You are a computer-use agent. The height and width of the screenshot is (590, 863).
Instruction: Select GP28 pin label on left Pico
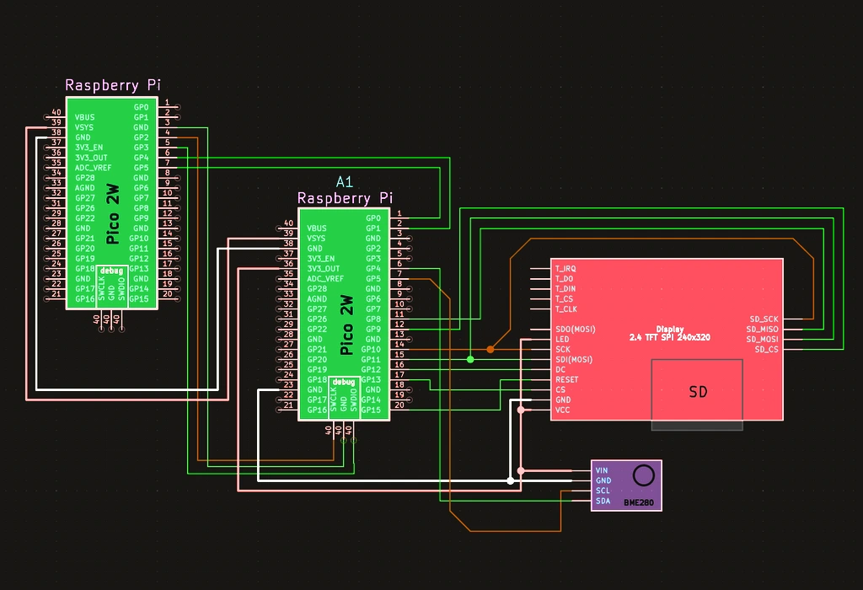click(85, 178)
